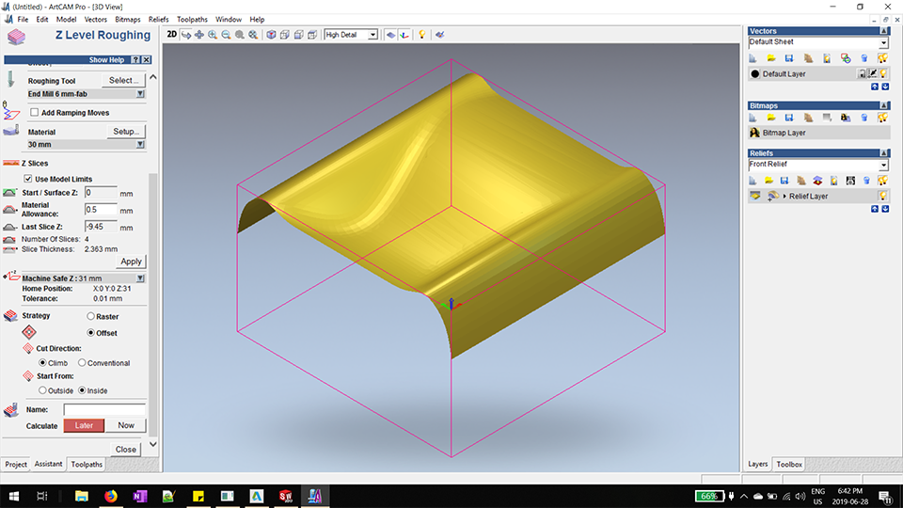The image size is (903, 508).
Task: Click Apply button for Z slices
Action: pyautogui.click(x=131, y=262)
